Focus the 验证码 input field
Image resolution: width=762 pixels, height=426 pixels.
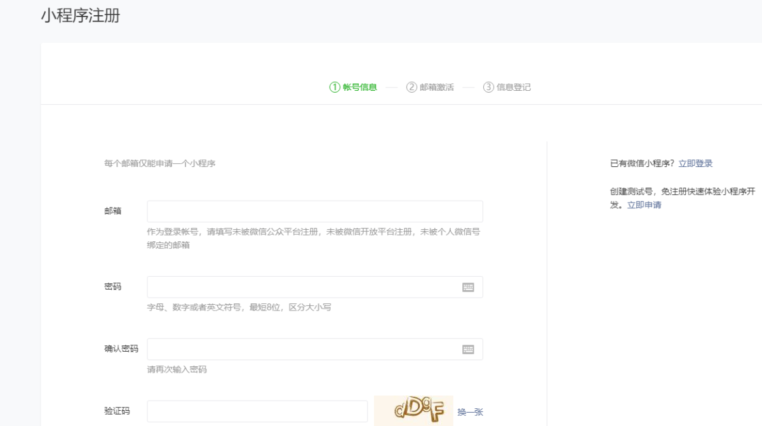pos(257,411)
